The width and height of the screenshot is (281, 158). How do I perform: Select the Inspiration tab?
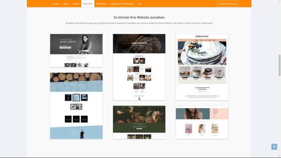coord(88,4)
